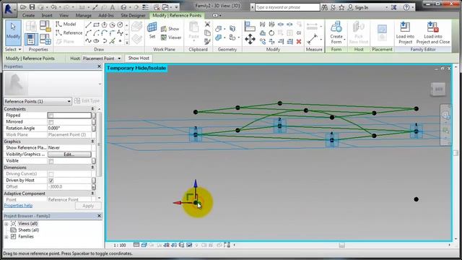Pick the Line draw tool
Viewport: 462px width, 260px height.
(x=88, y=25)
